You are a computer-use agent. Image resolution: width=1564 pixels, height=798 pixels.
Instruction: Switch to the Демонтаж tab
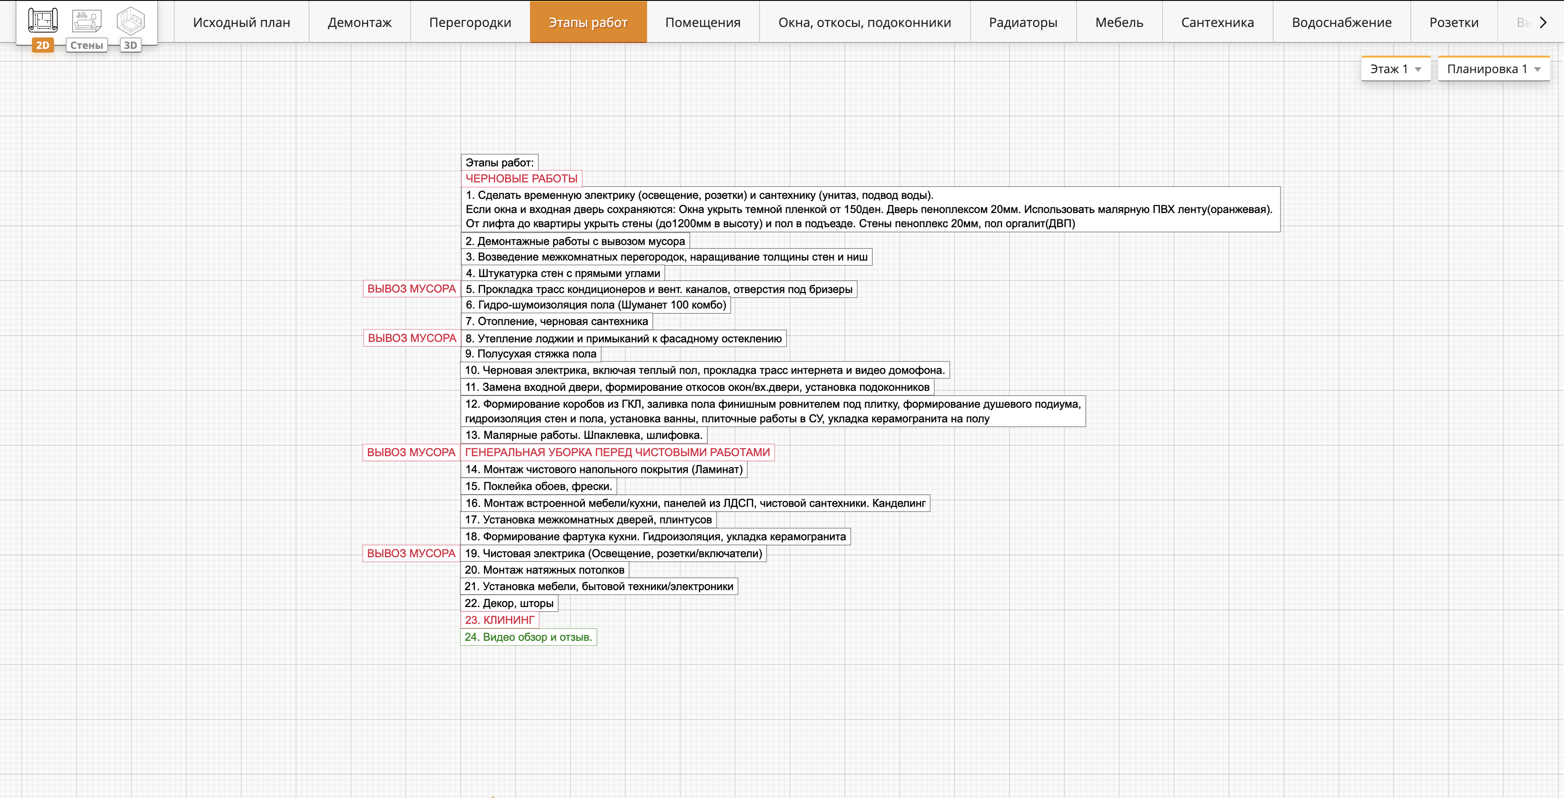tap(359, 22)
